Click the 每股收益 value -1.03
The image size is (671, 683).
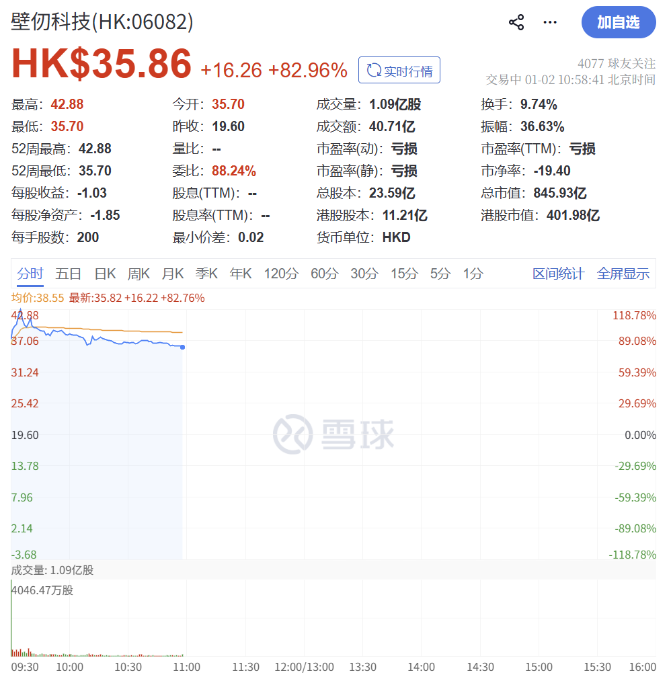tap(92, 193)
